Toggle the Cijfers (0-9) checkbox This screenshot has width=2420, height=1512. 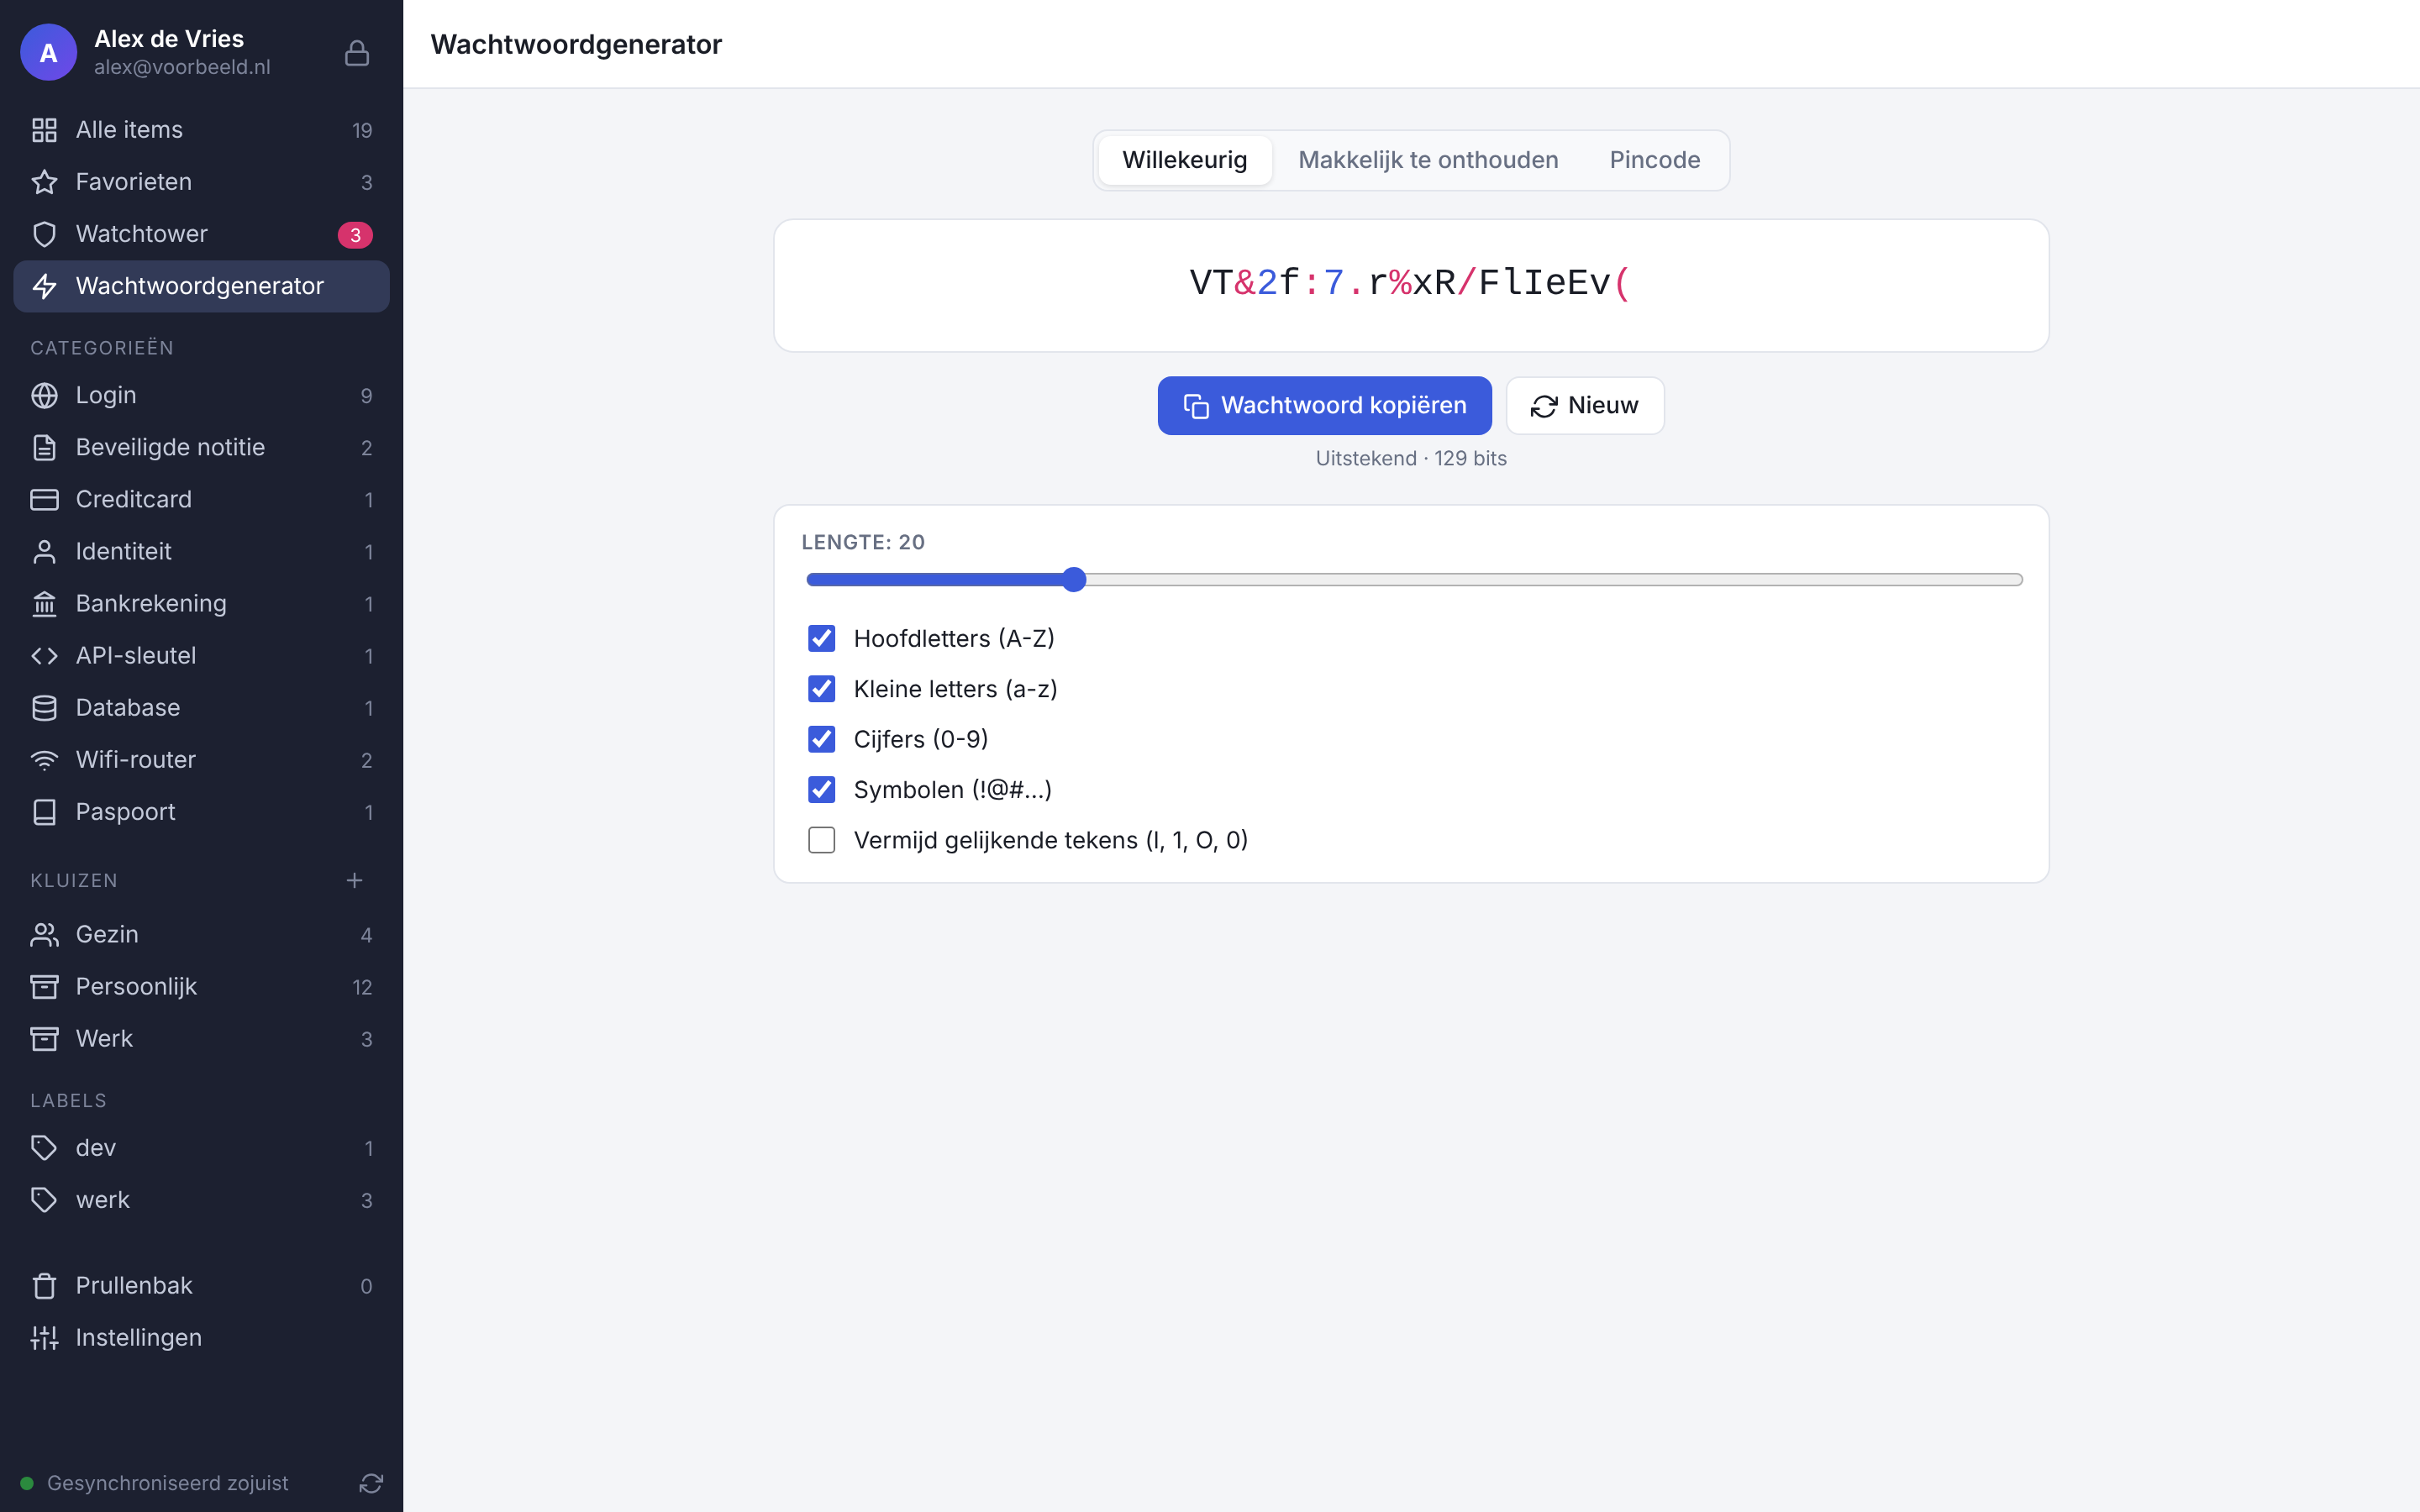click(821, 739)
